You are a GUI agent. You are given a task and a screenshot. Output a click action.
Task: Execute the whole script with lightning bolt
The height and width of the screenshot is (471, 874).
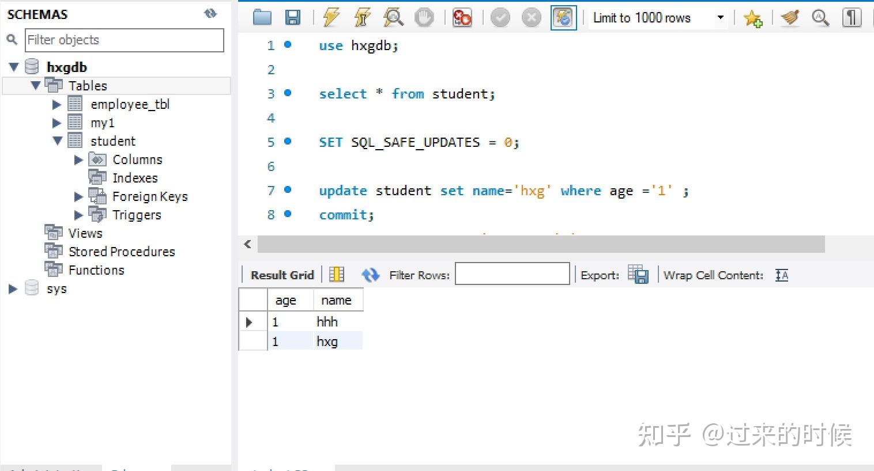(x=331, y=18)
